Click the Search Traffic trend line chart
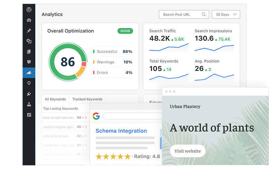 point(169,47)
